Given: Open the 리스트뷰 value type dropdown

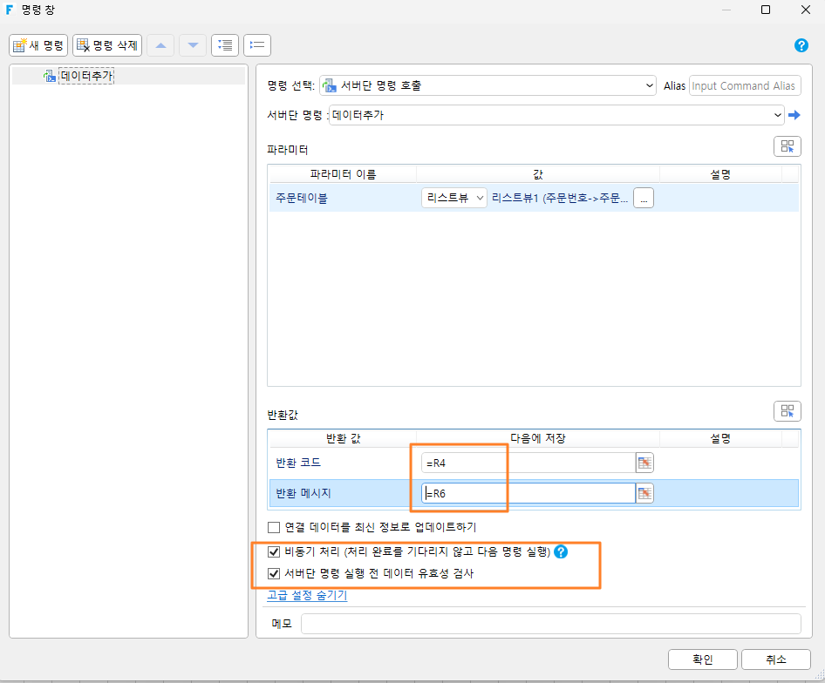Looking at the screenshot, I should point(454,199).
